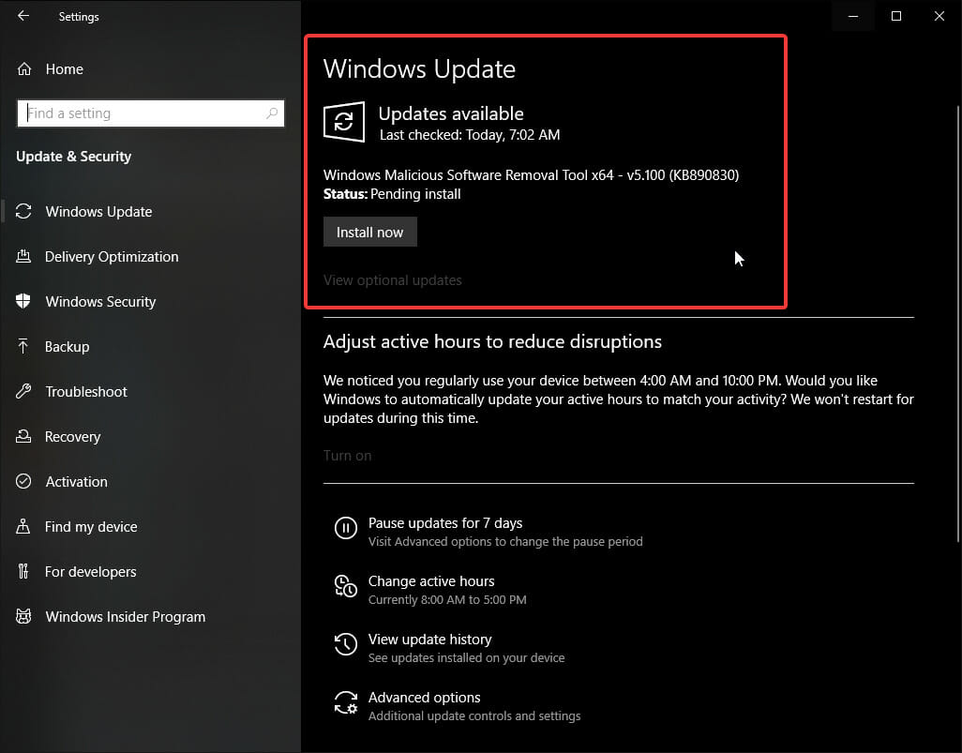Click the Install now button
The width and height of the screenshot is (962, 753).
tap(370, 232)
